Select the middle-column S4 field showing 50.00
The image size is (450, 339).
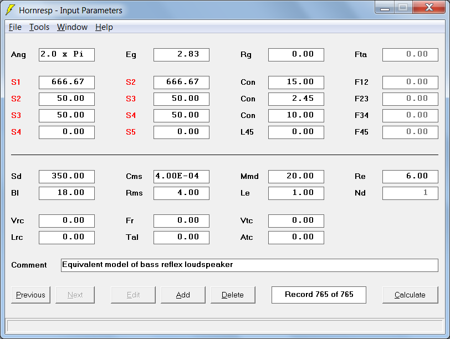pos(181,116)
